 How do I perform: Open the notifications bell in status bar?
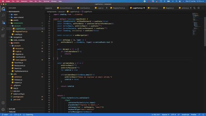(203, 115)
